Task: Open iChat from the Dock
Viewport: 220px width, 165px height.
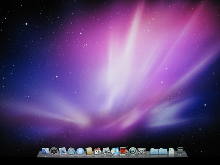Action: 80,151
